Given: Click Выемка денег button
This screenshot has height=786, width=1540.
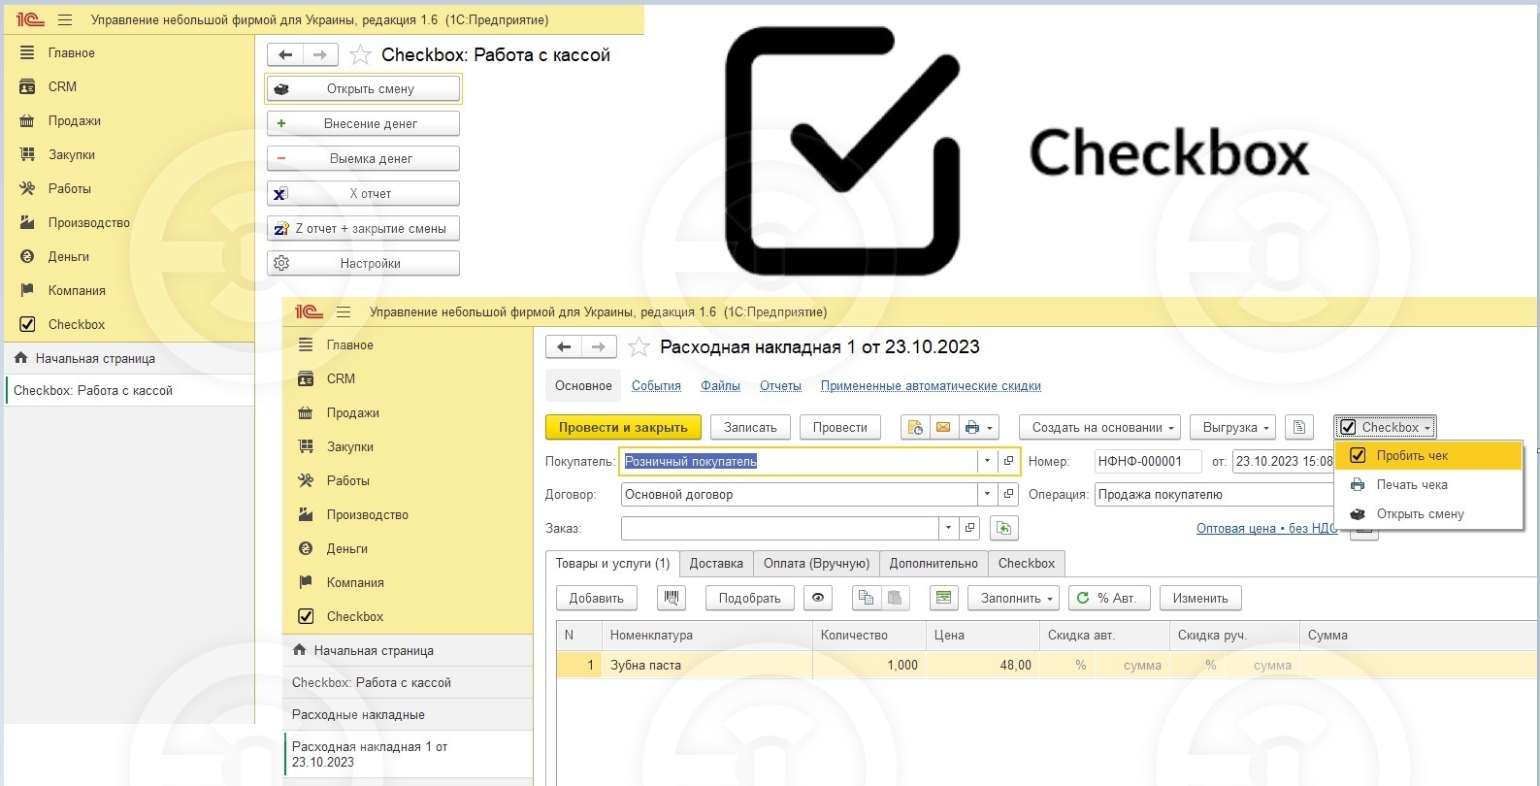Looking at the screenshot, I should [364, 158].
